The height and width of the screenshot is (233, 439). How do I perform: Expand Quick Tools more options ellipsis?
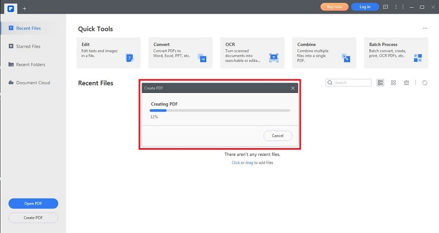click(x=425, y=28)
